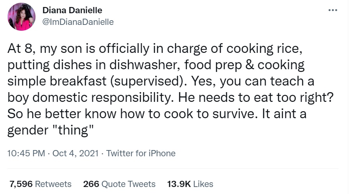Open Diana Danielle's profile picture
Viewport: 351px width, 194px height.
click(21, 17)
